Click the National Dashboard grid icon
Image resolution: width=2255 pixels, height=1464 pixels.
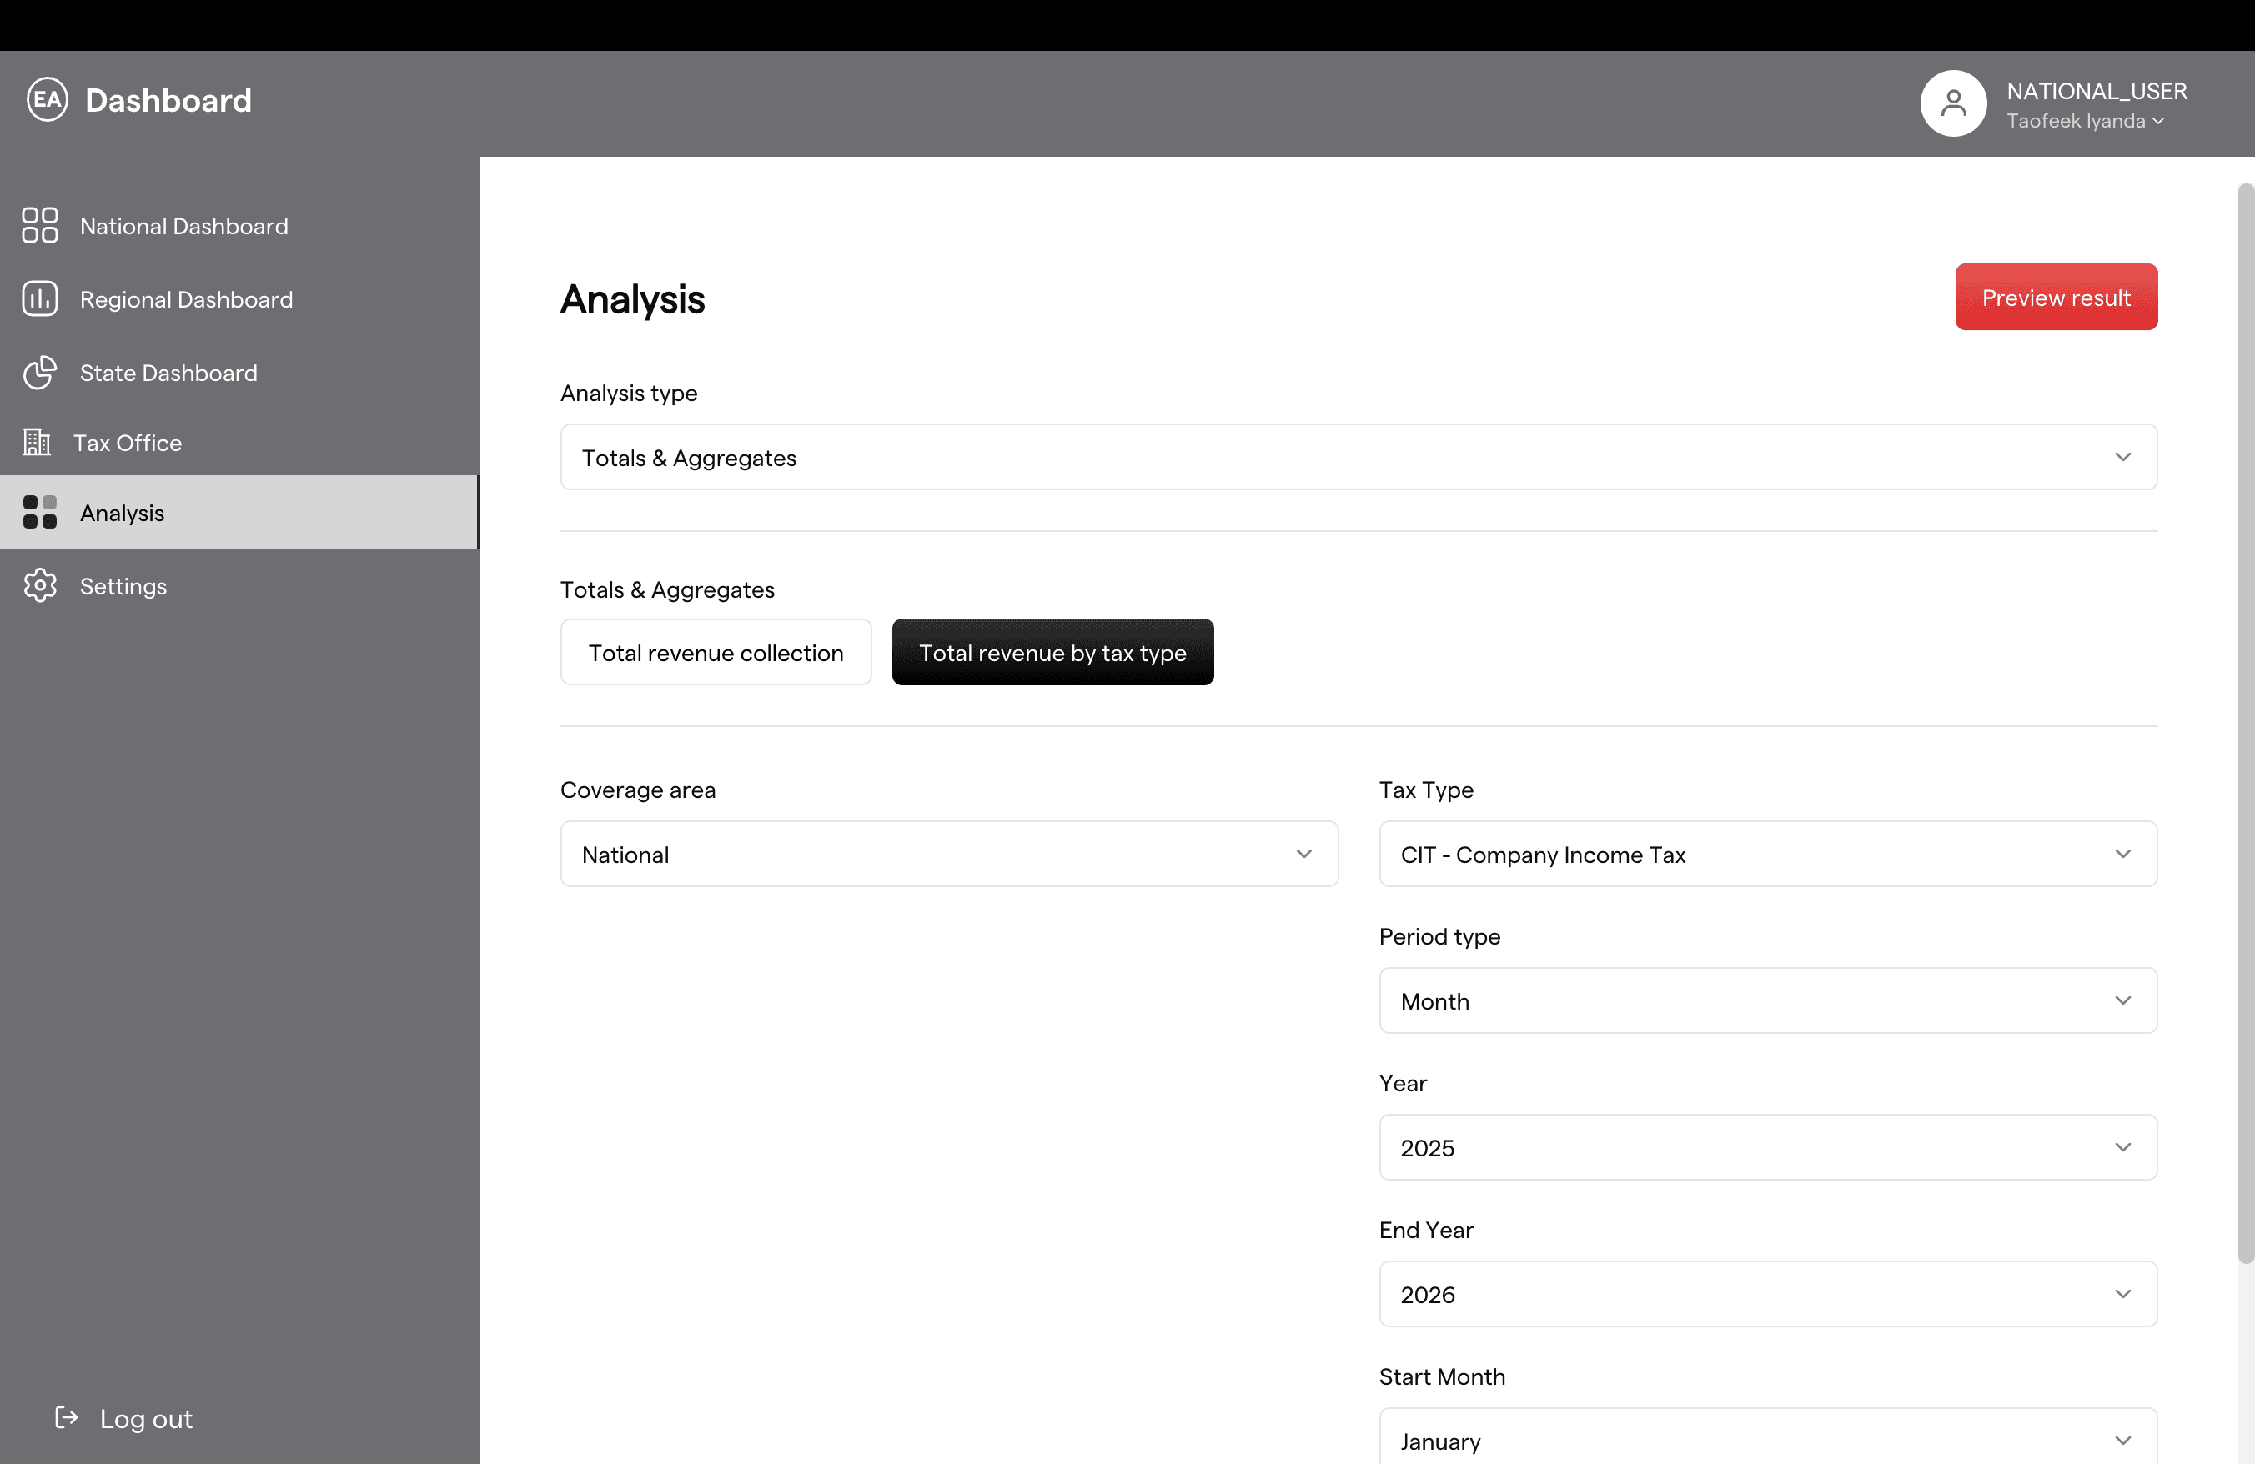pyautogui.click(x=40, y=226)
